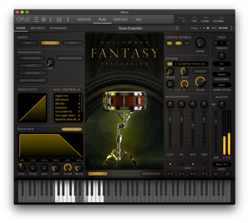Image resolution: width=249 pixels, height=223 pixels.
Task: Open the Opus hamburger main menu
Action: [36, 19]
